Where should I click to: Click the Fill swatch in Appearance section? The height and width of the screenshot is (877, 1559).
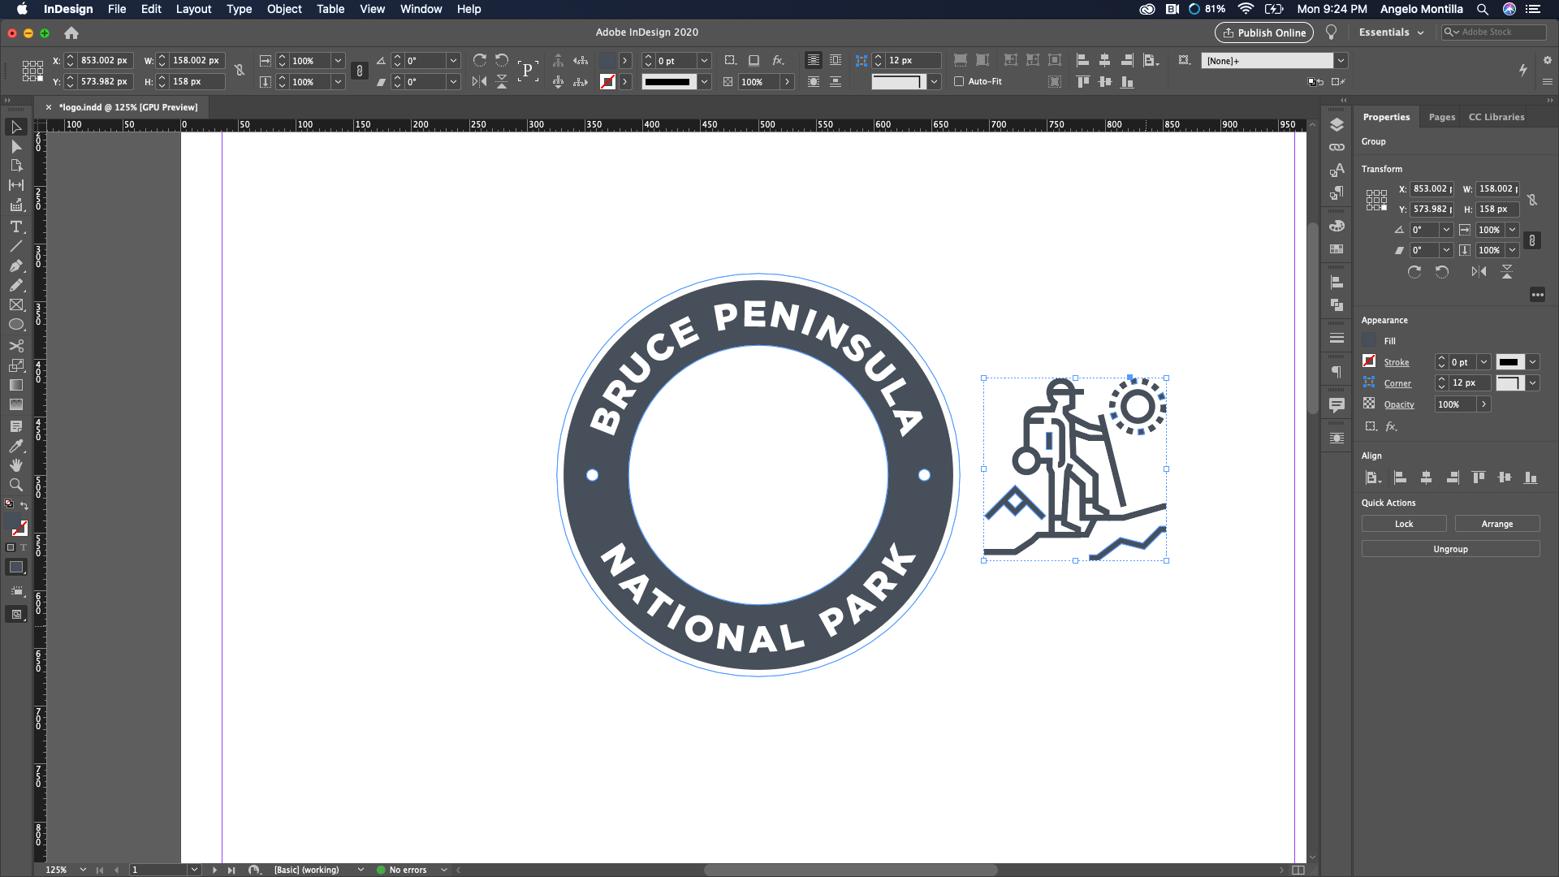point(1370,340)
